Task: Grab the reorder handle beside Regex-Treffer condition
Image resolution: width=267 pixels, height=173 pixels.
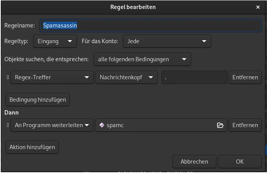Action: (7, 77)
